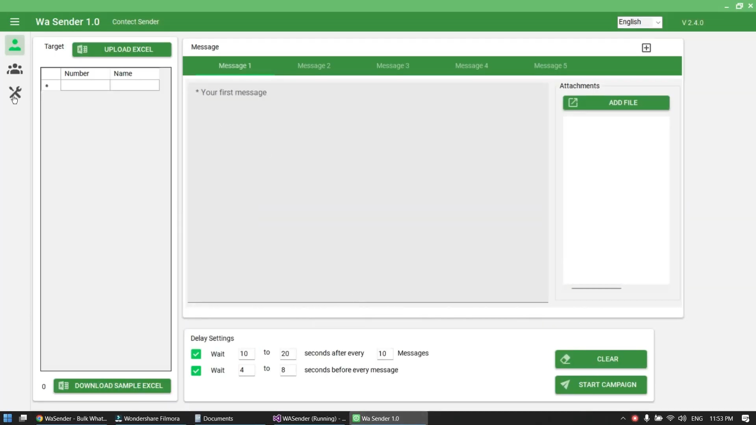Click the Clear button

tap(601, 359)
